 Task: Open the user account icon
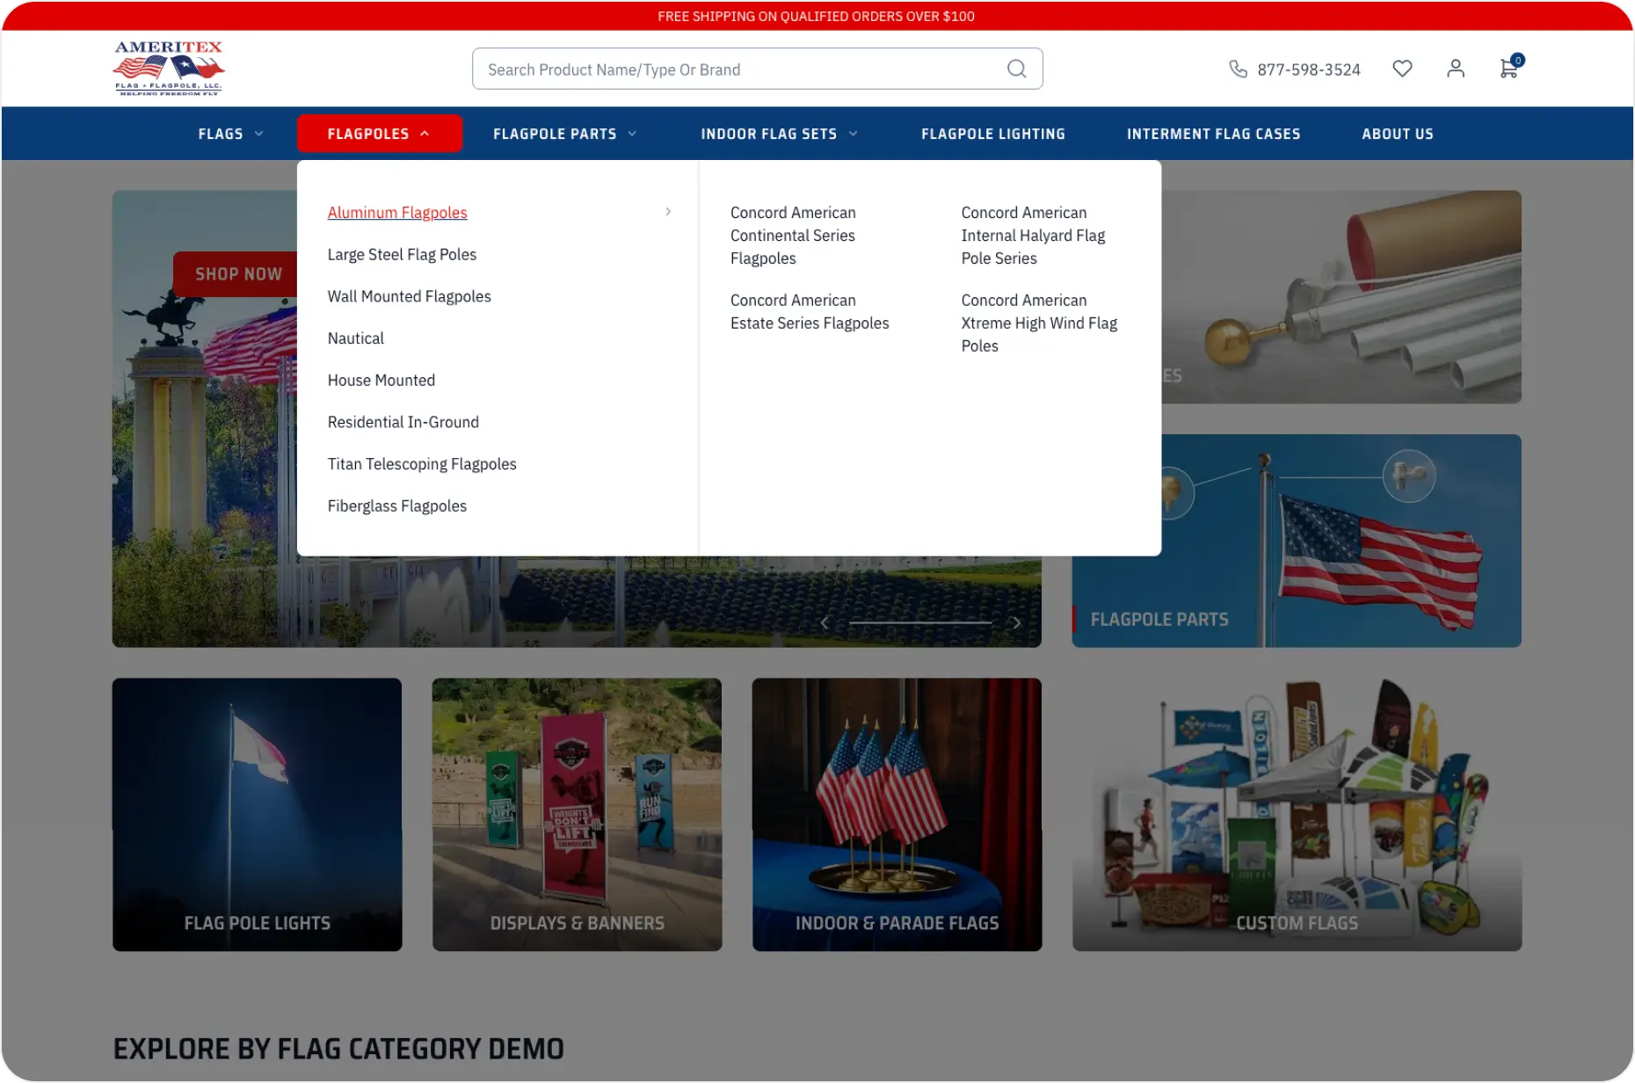click(x=1456, y=69)
